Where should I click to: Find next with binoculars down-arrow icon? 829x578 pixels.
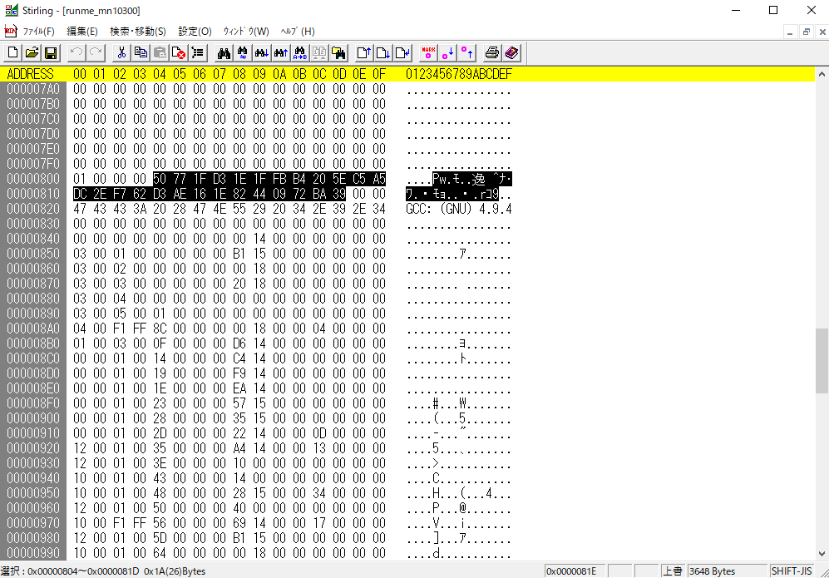click(262, 53)
